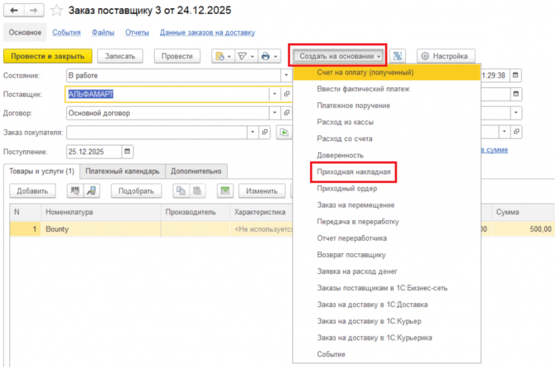Click the green table icon before Изменить
The height and width of the screenshot is (367, 555).
coord(225,191)
